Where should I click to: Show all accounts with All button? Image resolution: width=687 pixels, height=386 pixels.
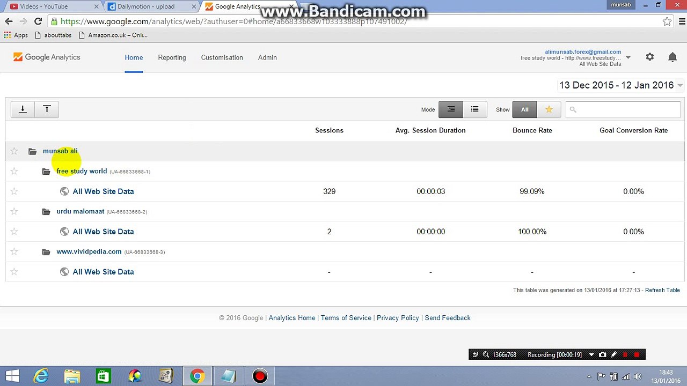[524, 109]
